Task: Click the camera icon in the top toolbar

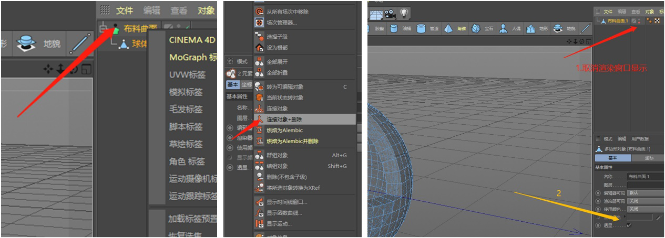Action: pyautogui.click(x=390, y=13)
